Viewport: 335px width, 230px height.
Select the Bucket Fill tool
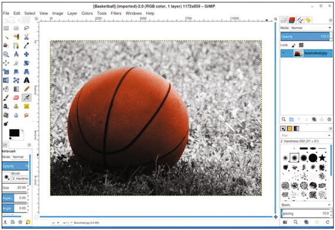coord(6,89)
